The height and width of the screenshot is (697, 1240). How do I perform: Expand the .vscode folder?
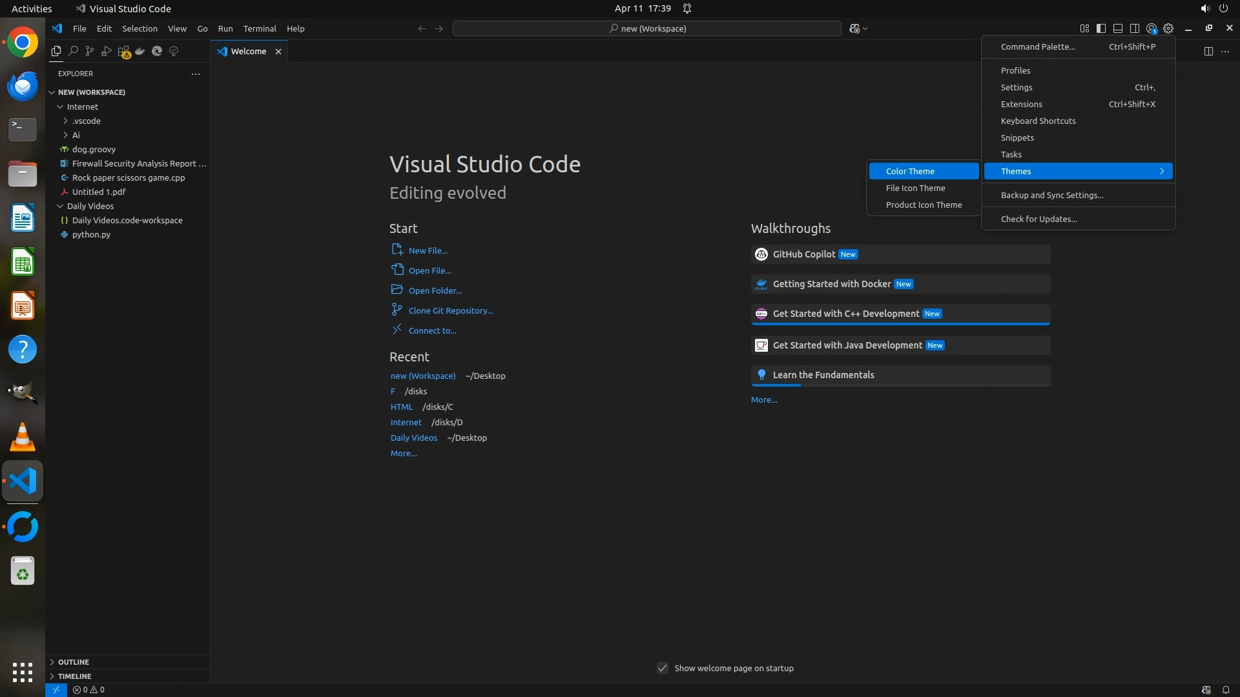point(87,121)
